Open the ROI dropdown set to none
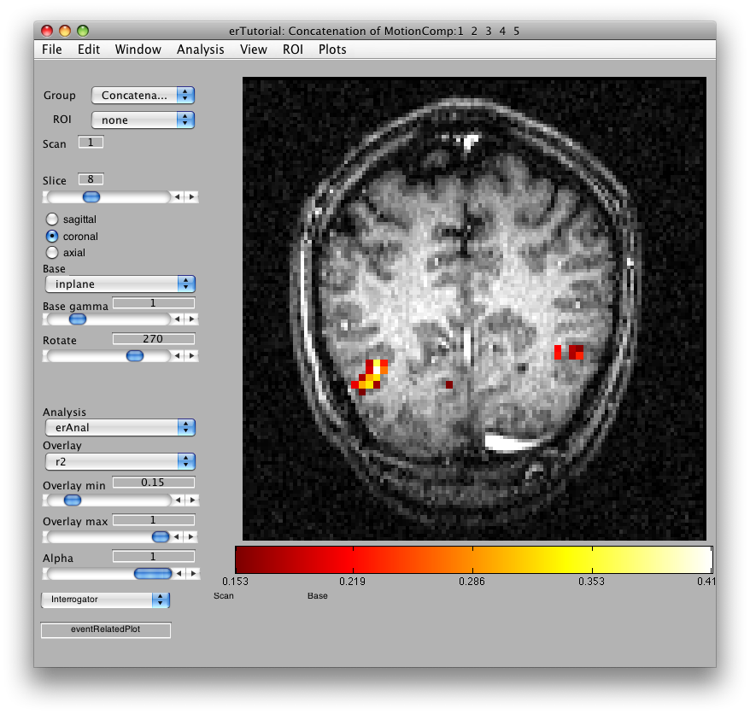The image size is (750, 714). [143, 120]
